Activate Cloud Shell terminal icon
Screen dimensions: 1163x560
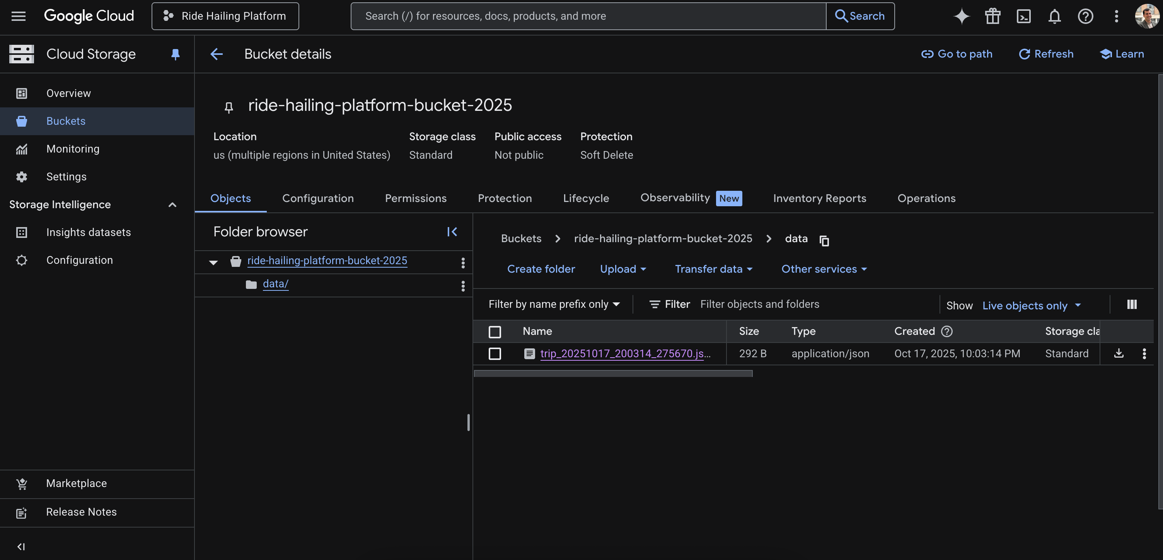(x=1023, y=16)
